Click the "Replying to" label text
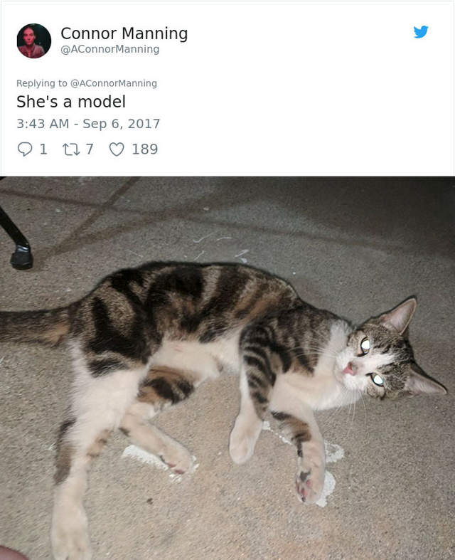455x560 pixels. point(42,83)
